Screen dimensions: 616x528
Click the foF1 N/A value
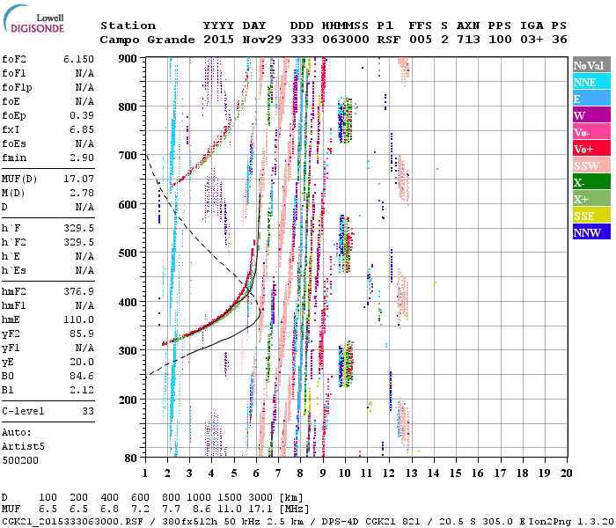coord(84,73)
